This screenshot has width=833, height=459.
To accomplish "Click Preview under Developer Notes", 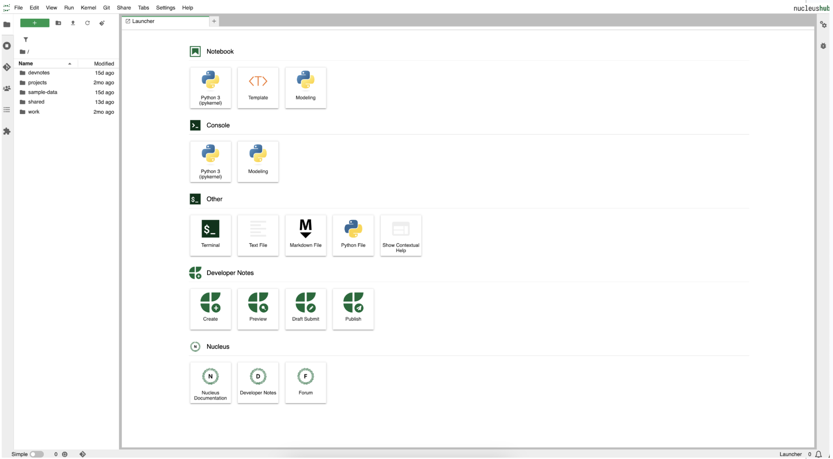I will point(258,309).
